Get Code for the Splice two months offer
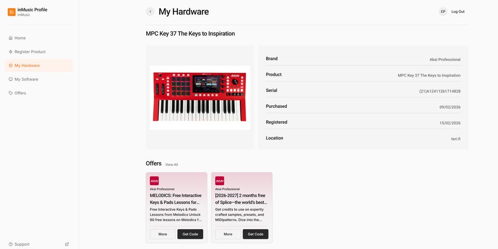The image size is (498, 249). [256, 234]
